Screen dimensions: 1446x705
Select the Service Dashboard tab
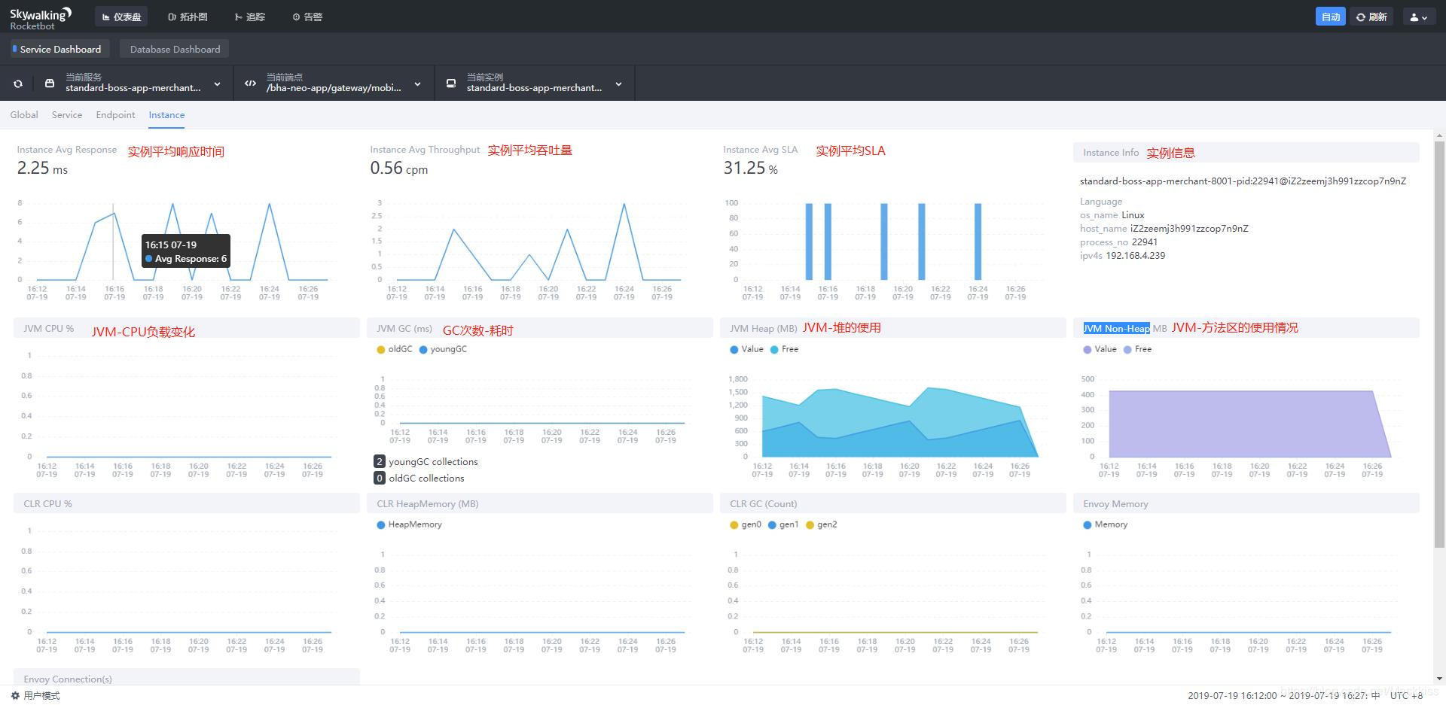[x=59, y=49]
